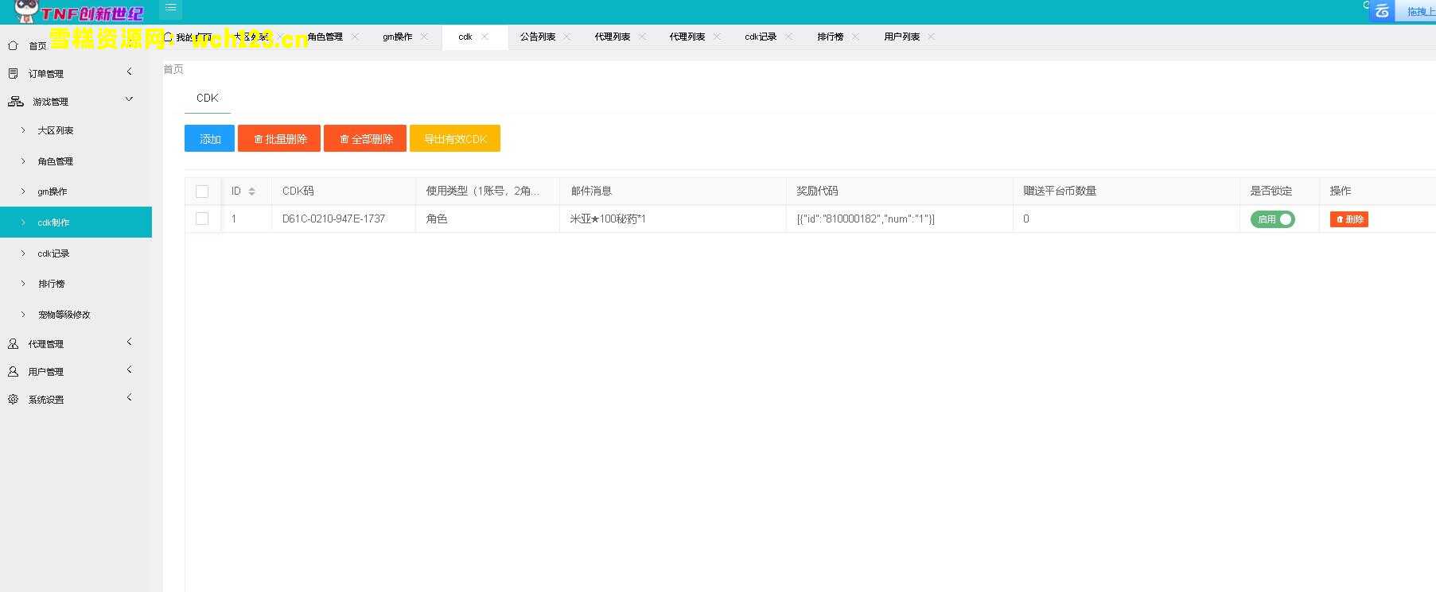Expand 用户管理 using its chevron
The height and width of the screenshot is (592, 1436).
coord(130,370)
